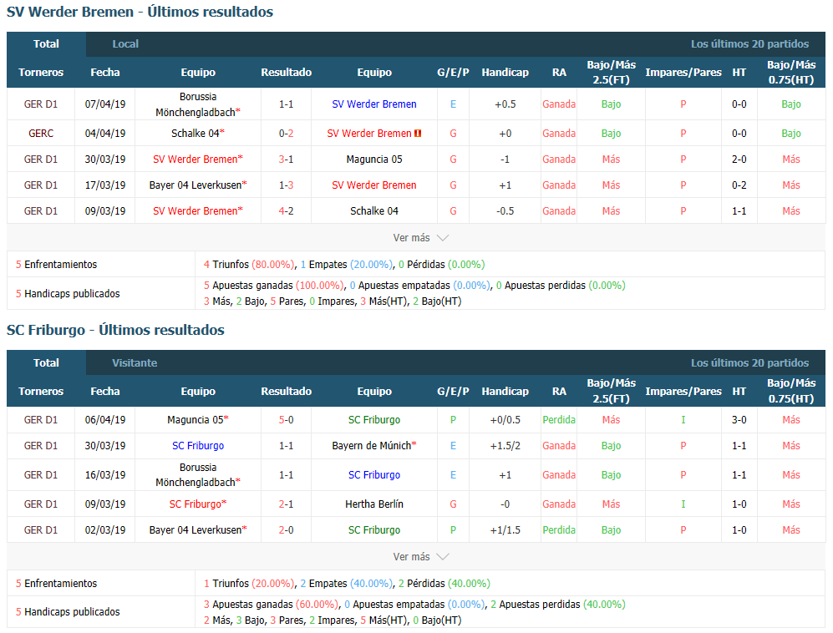The width and height of the screenshot is (833, 633).
Task: Click the +0/0.5 handicap value
Action: [505, 419]
